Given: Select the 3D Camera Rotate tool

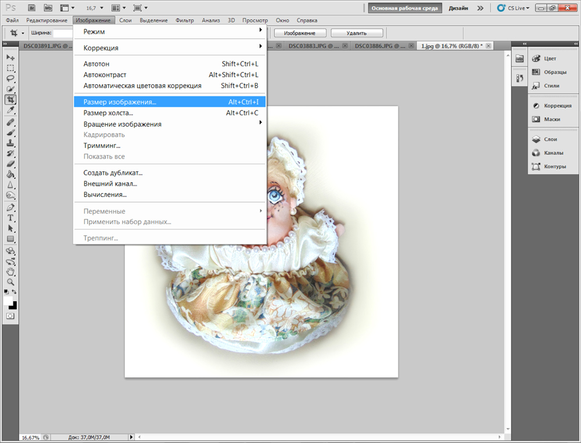Looking at the screenshot, I should (x=10, y=261).
